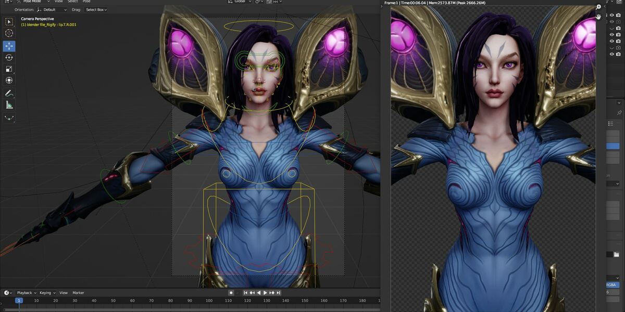The image size is (625, 312).
Task: Click the field showing value 6
Action: coord(612,292)
